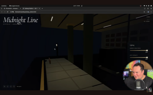Screen dimensions: 153x95
Task: Close the ChromeOS — Browser tab
Action: (x=20, y=8)
